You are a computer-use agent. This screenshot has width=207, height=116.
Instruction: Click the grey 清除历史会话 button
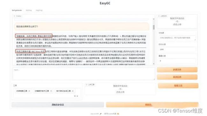tap(58, 104)
